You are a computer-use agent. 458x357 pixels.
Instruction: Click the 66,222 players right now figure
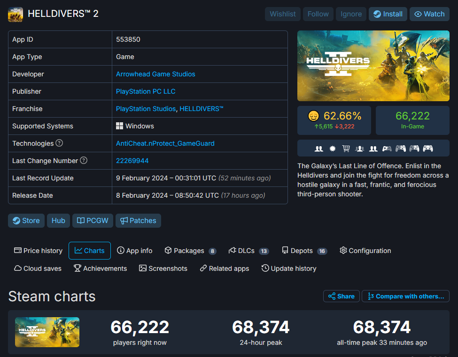(140, 327)
